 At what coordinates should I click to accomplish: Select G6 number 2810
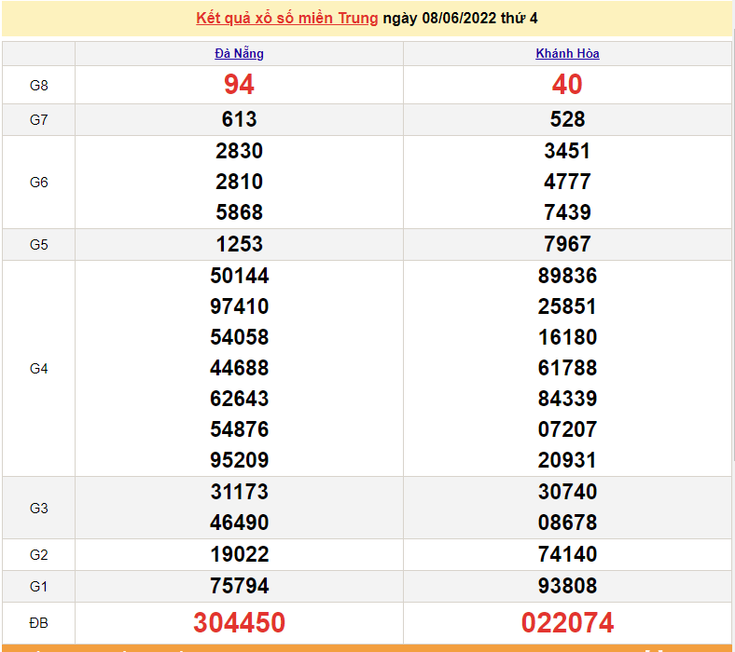click(x=239, y=182)
